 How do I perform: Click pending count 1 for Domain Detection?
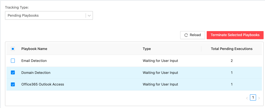tap(232, 73)
